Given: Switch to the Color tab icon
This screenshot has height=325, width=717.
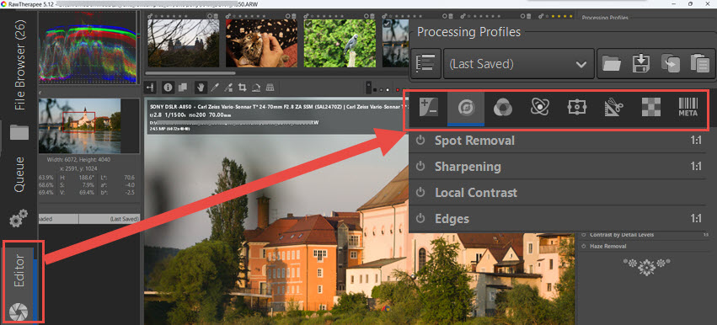Looking at the screenshot, I should [x=502, y=109].
